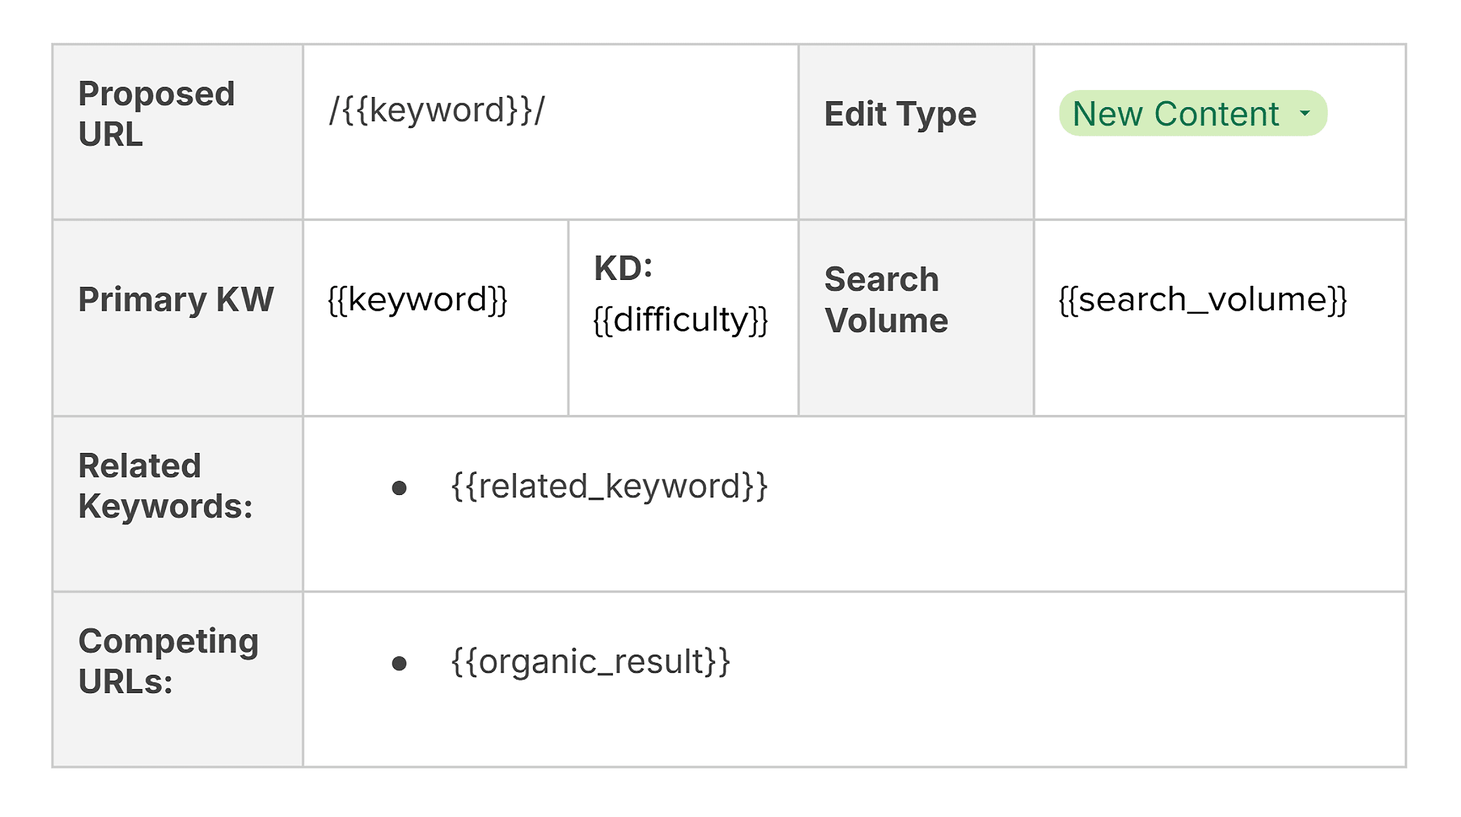Click empty space in Edit Type value cell
Image resolution: width=1461 pixels, height=817 pixels.
1218,181
